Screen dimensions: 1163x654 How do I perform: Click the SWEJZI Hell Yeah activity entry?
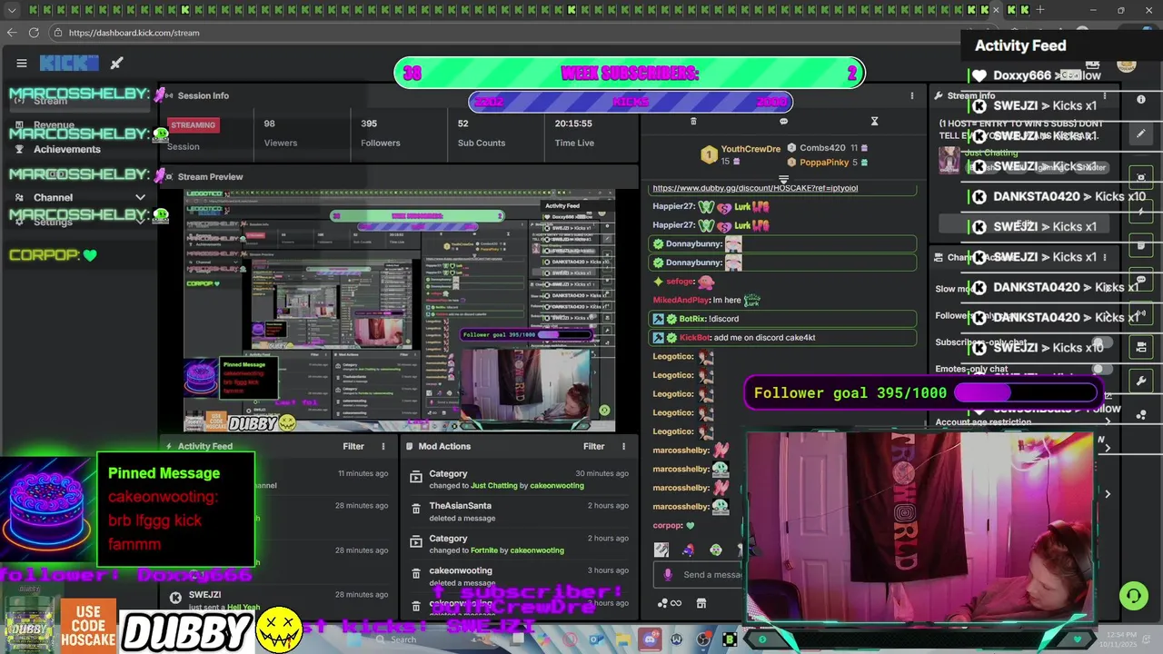click(278, 599)
